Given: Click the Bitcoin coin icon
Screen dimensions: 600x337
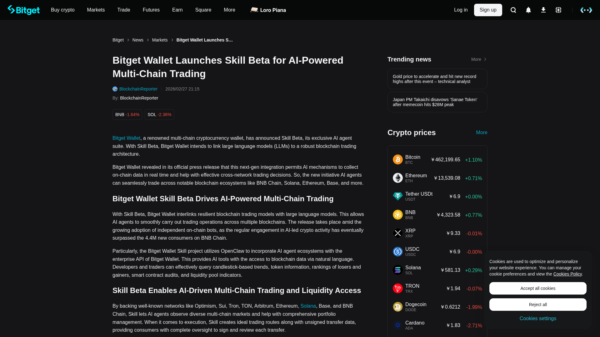Looking at the screenshot, I should pos(397,159).
